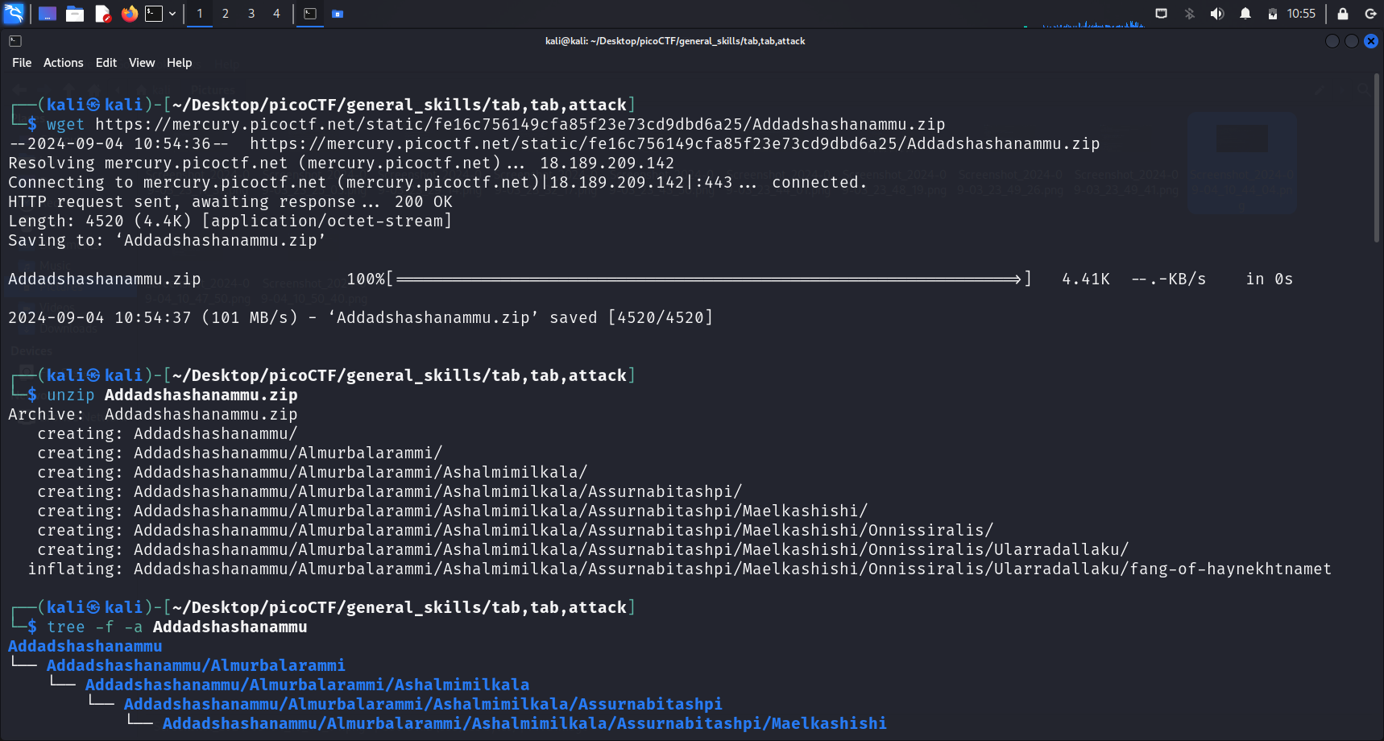Click the lock screen icon

(x=1343, y=14)
